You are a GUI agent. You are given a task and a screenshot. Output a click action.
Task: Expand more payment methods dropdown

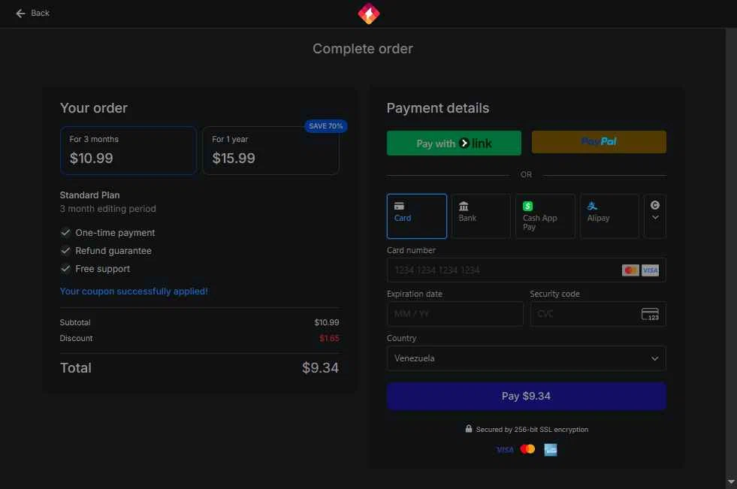(x=655, y=216)
